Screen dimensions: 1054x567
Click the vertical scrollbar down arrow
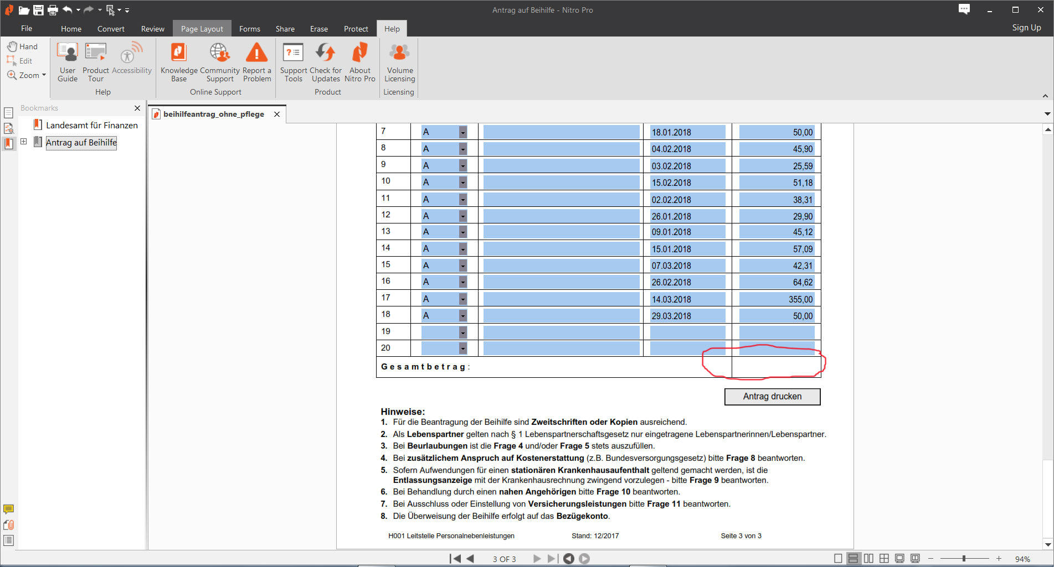click(1047, 544)
